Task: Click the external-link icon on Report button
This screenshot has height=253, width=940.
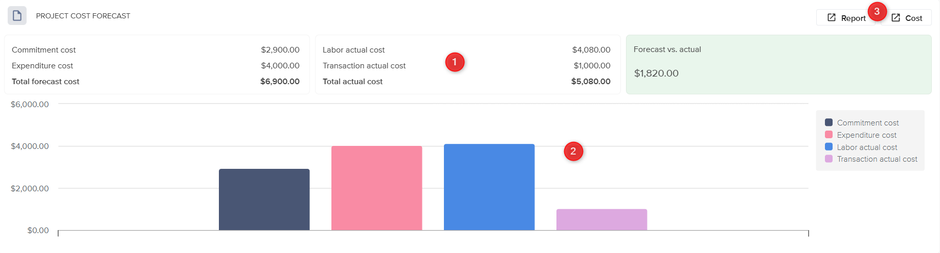Action: click(x=832, y=18)
